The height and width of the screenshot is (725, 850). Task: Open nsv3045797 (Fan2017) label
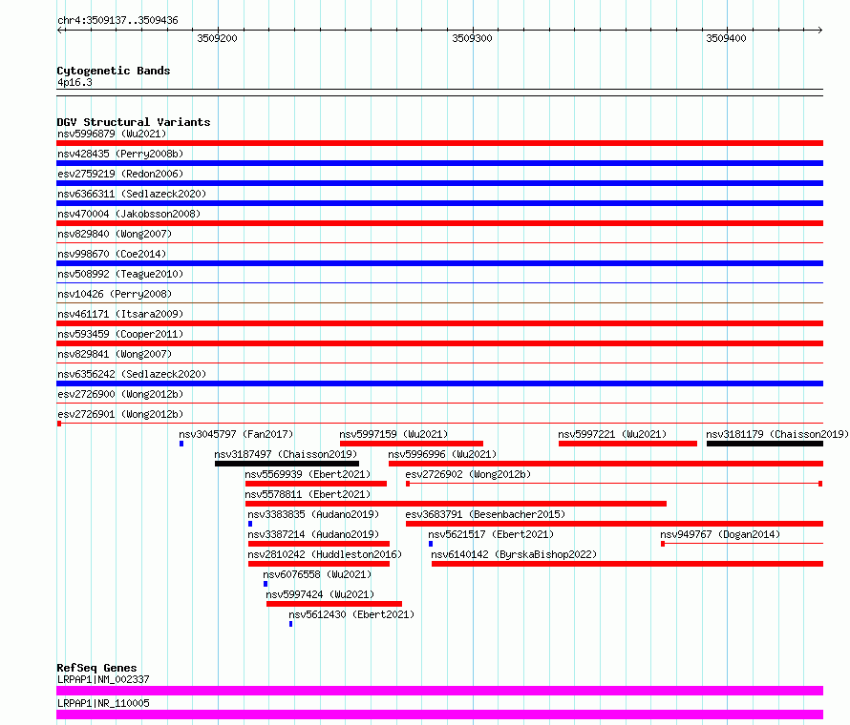pos(236,434)
